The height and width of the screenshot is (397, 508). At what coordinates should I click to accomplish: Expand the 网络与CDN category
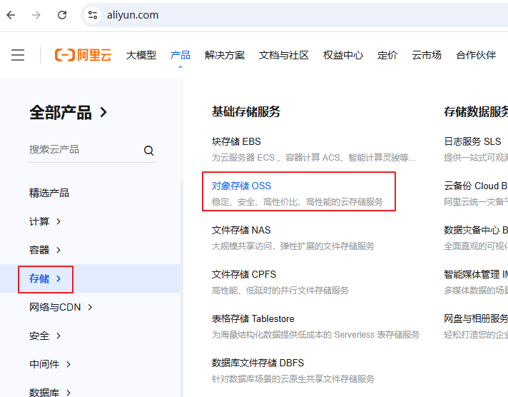(x=61, y=307)
